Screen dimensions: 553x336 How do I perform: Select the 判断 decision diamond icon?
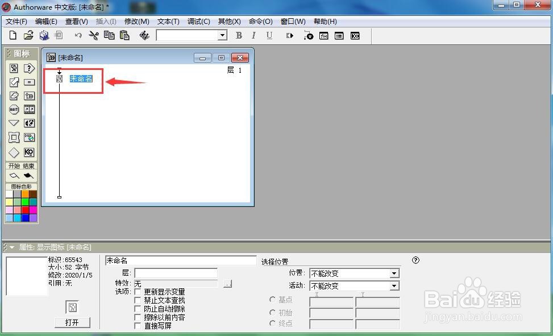[x=14, y=152]
